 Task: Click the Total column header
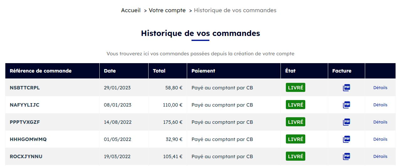[x=159, y=71]
